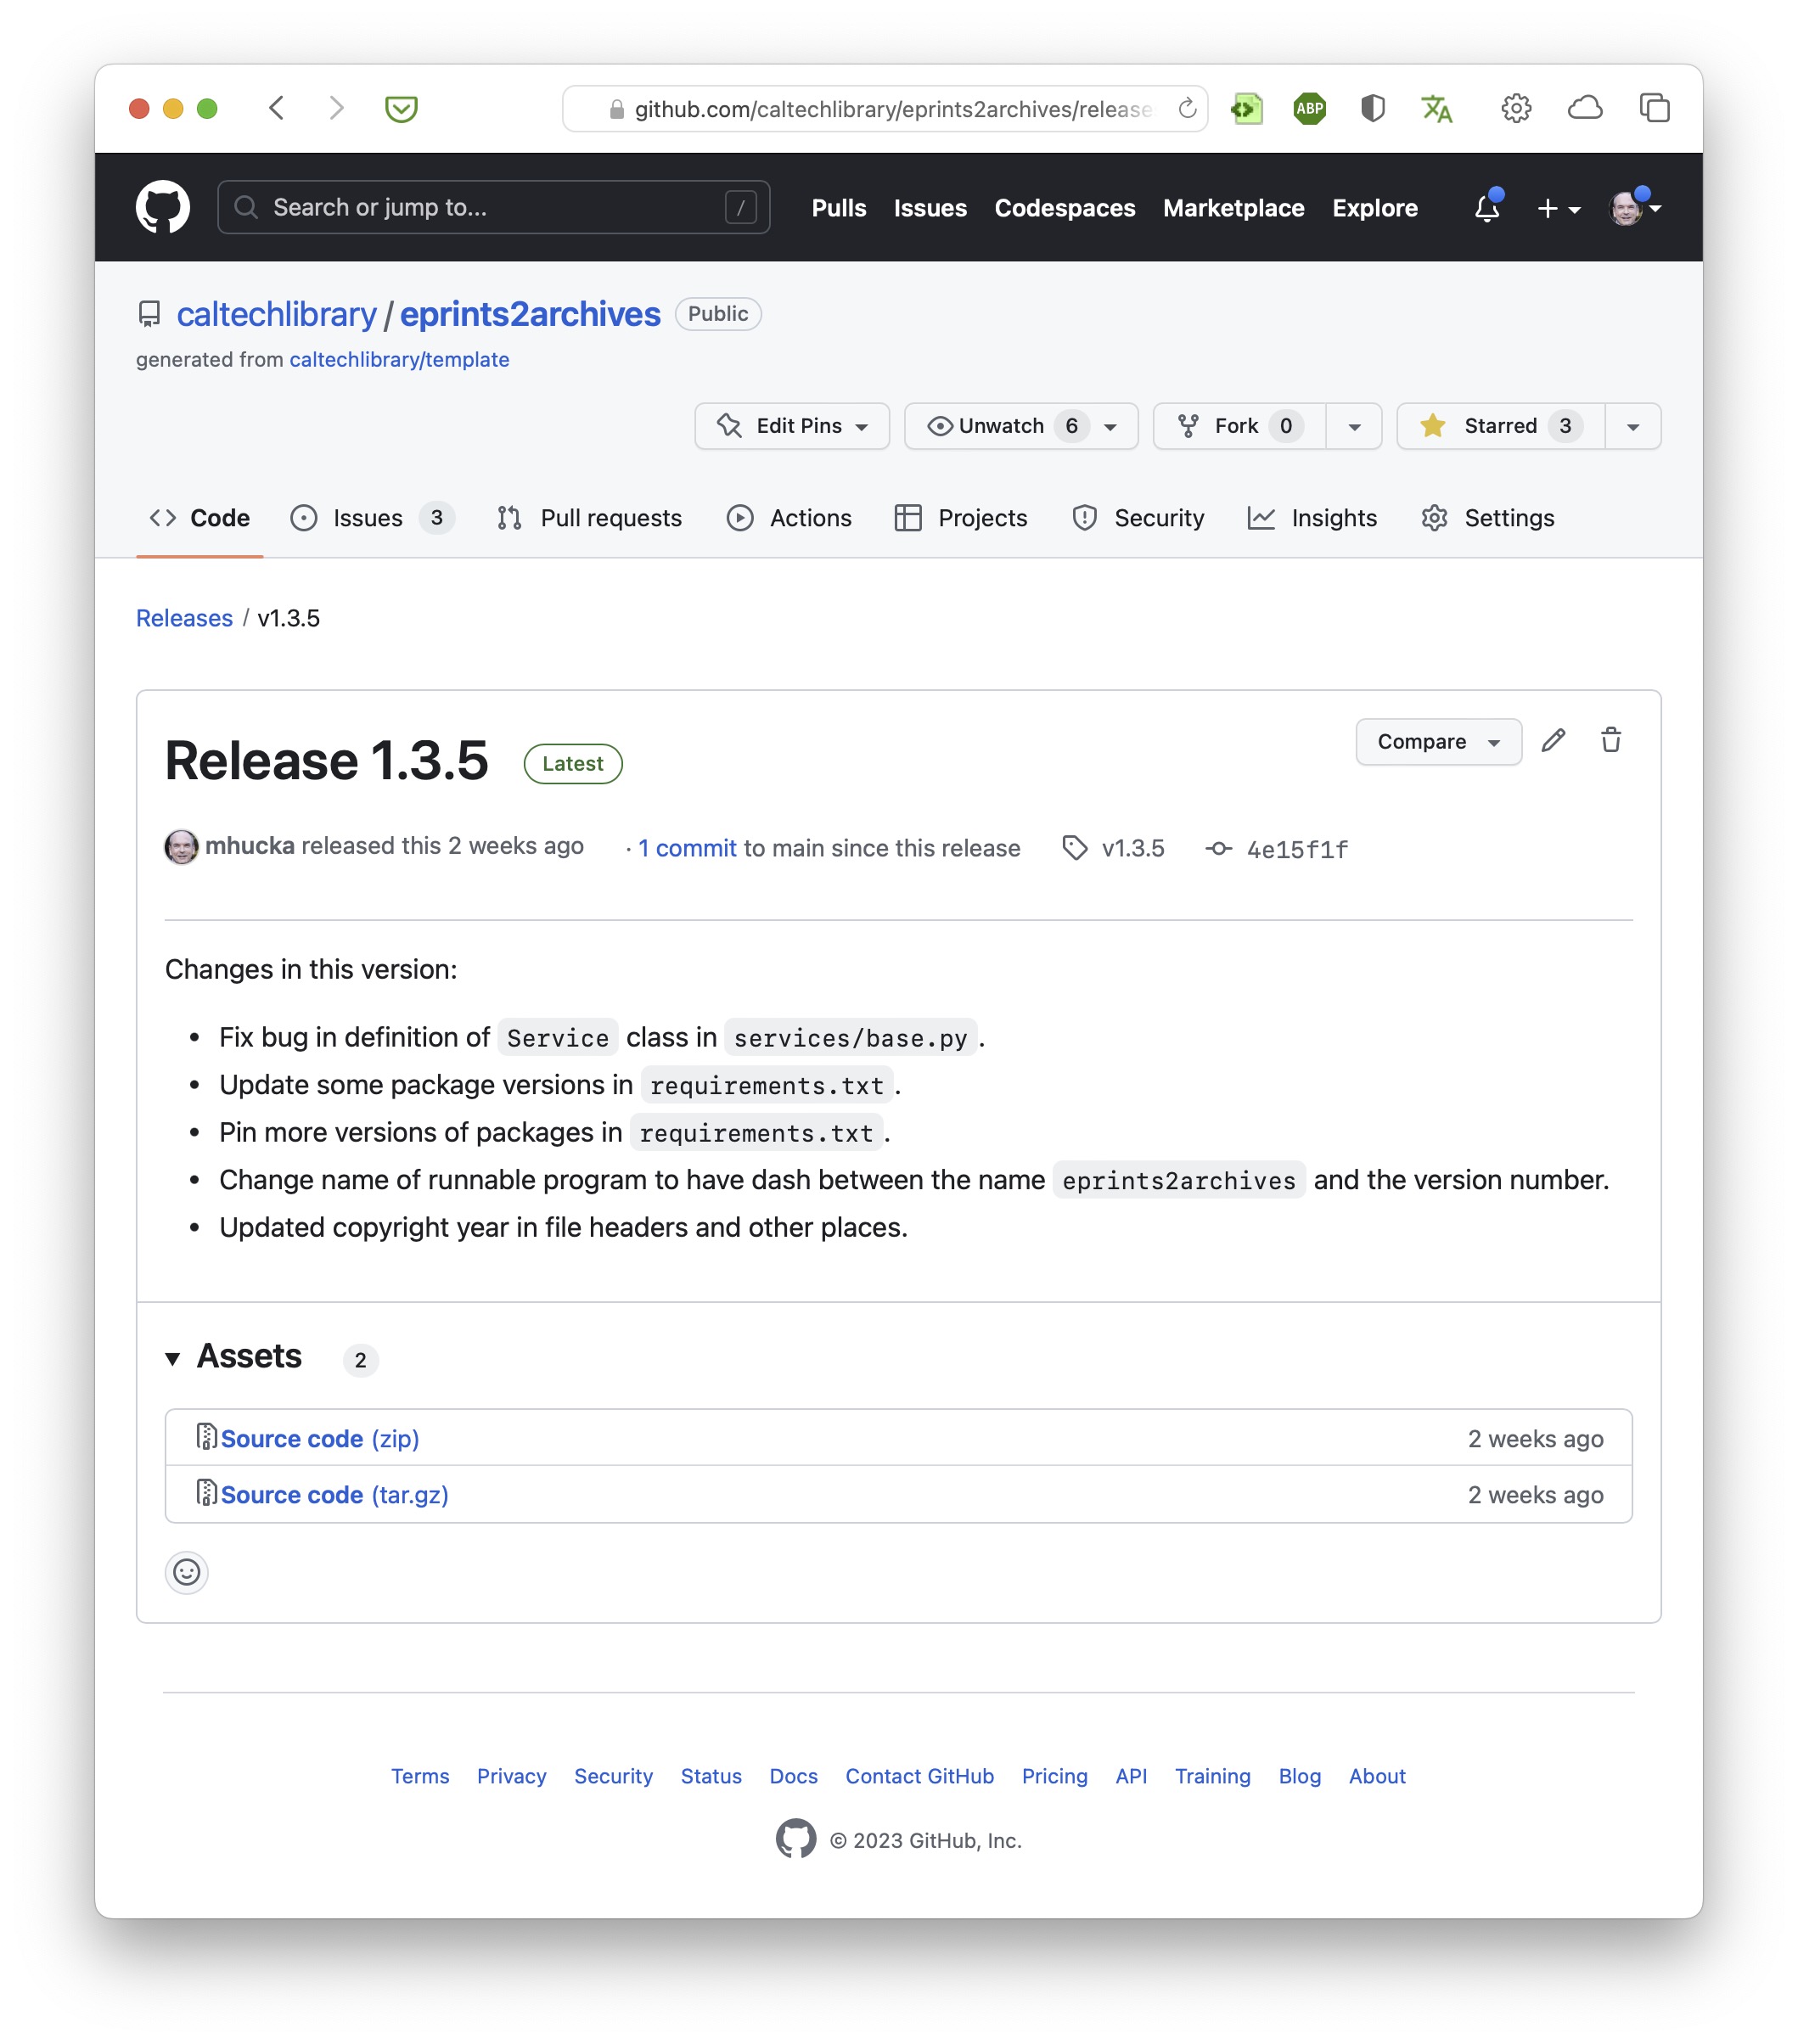Click the commit icon next to 4e15f1f
The width and height of the screenshot is (1798, 2044).
1217,848
